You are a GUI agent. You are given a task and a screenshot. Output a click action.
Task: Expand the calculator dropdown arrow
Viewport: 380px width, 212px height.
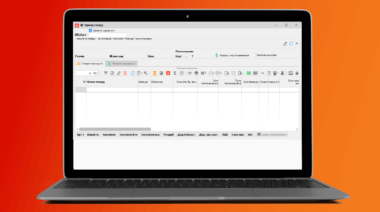(278, 73)
